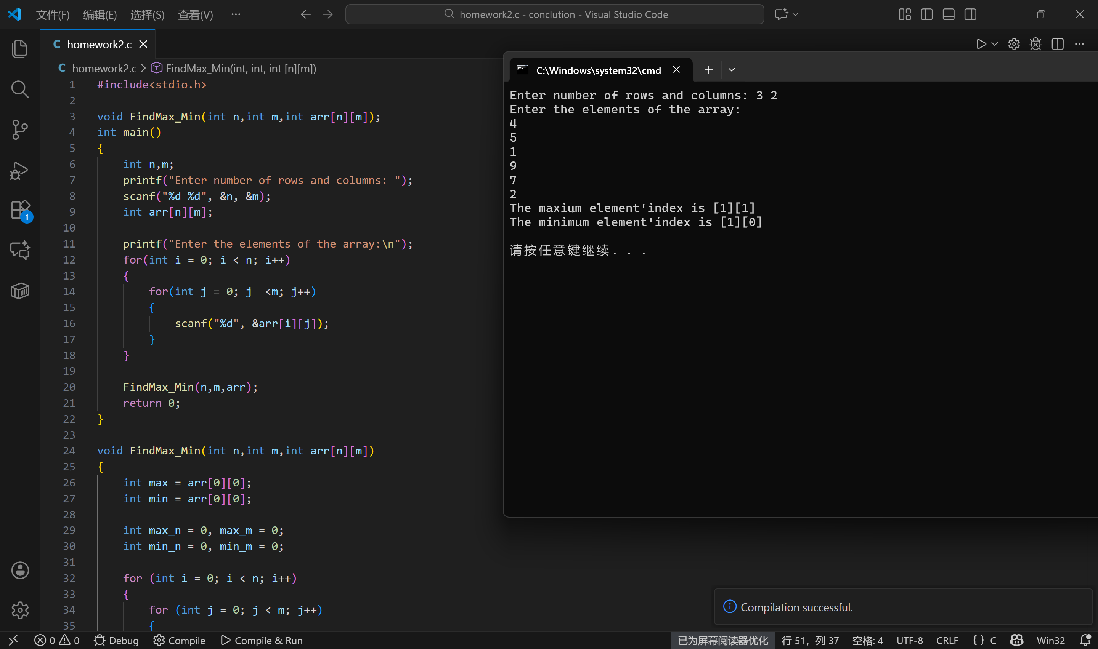Toggle the secondary side bar layout button
Viewport: 1098px width, 649px height.
[970, 14]
